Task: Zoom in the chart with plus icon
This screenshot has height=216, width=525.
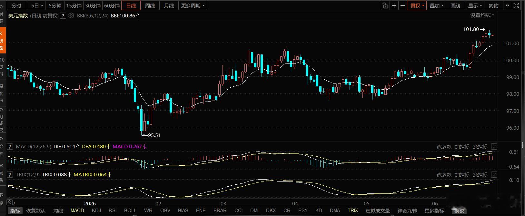Action: (394, 5)
